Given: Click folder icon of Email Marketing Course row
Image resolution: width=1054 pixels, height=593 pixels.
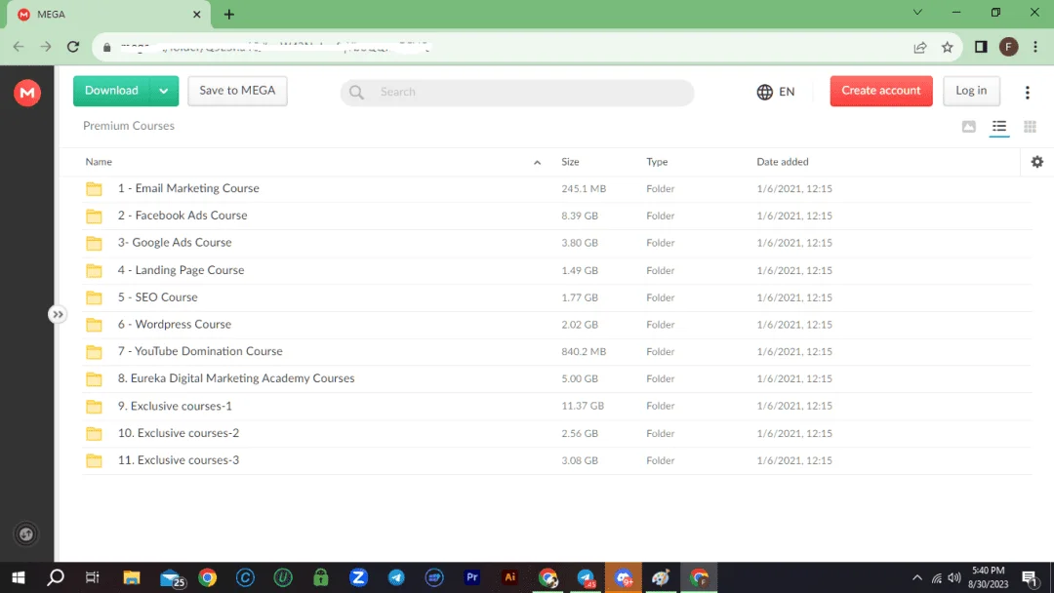Looking at the screenshot, I should 94,188.
